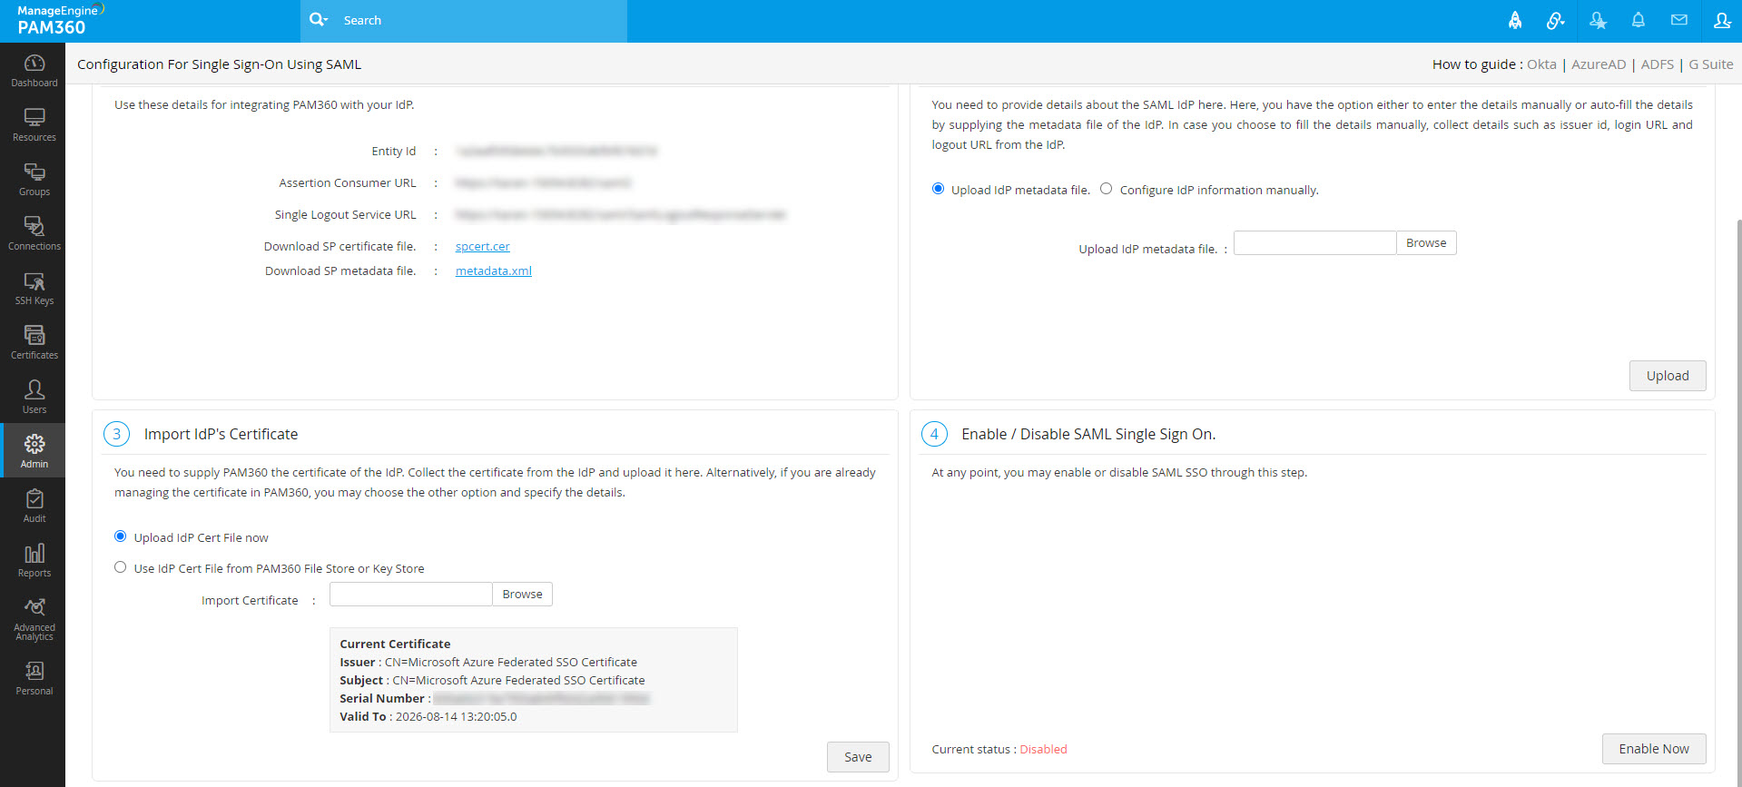Click the search magnifier dropdown icon
This screenshot has height=787, width=1742.
(319, 19)
